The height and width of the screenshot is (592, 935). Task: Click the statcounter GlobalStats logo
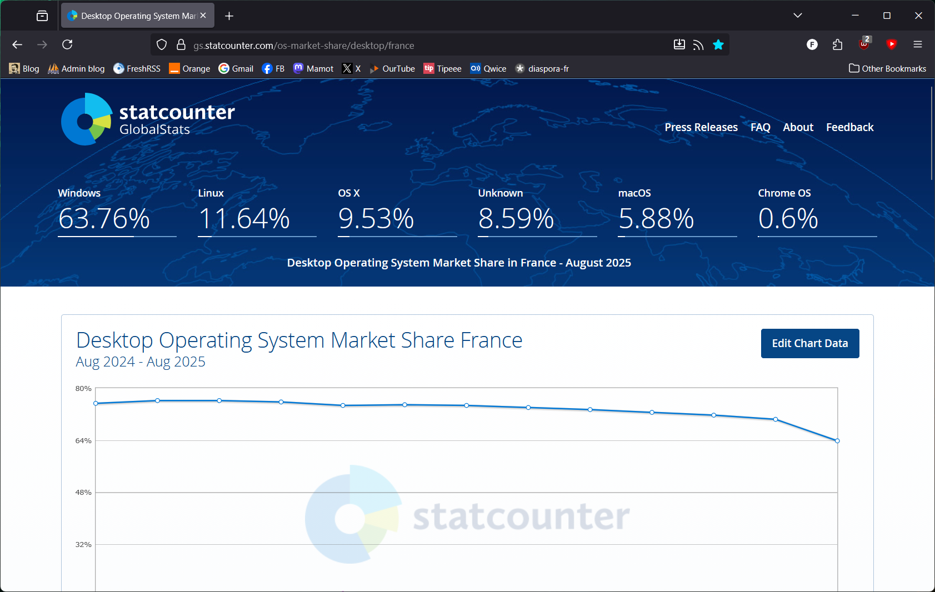tap(148, 119)
